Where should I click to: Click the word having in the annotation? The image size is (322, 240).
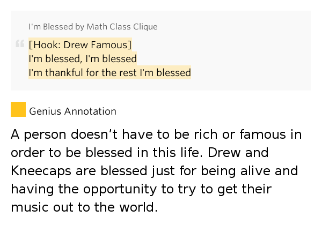pyautogui.click(x=30, y=189)
